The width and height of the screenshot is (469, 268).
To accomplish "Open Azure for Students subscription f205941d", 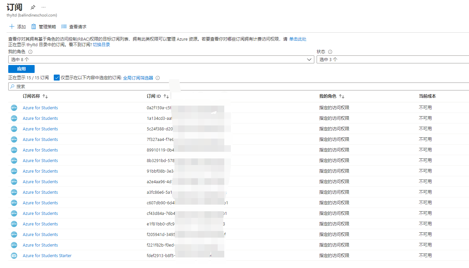I will point(40,234).
